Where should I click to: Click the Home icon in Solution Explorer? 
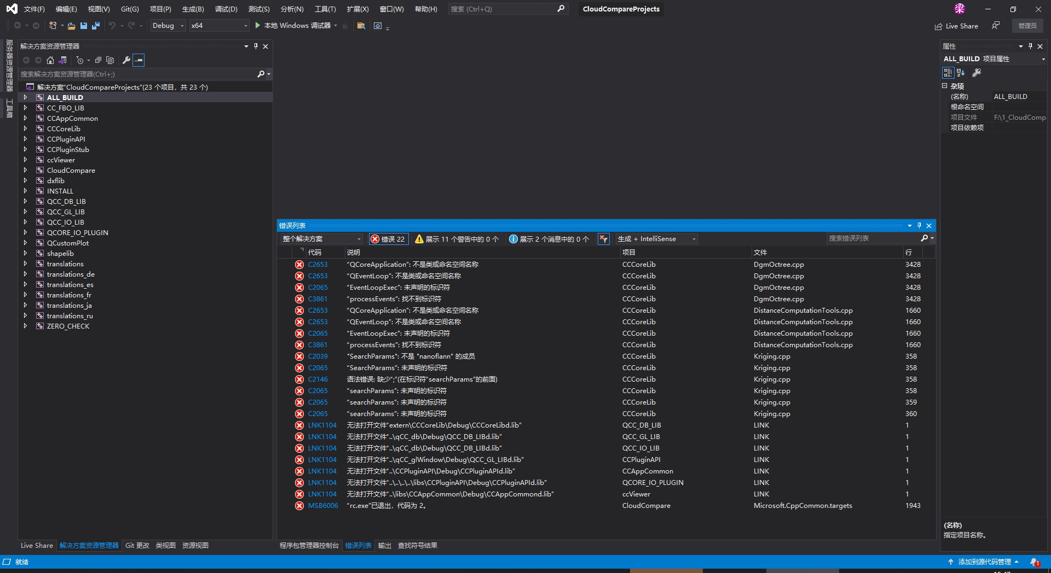click(x=50, y=60)
